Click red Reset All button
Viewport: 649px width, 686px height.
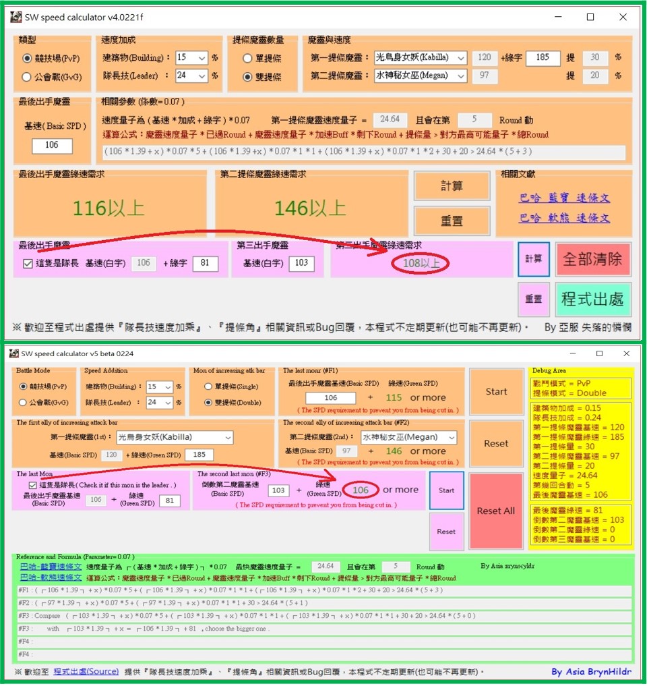496,511
